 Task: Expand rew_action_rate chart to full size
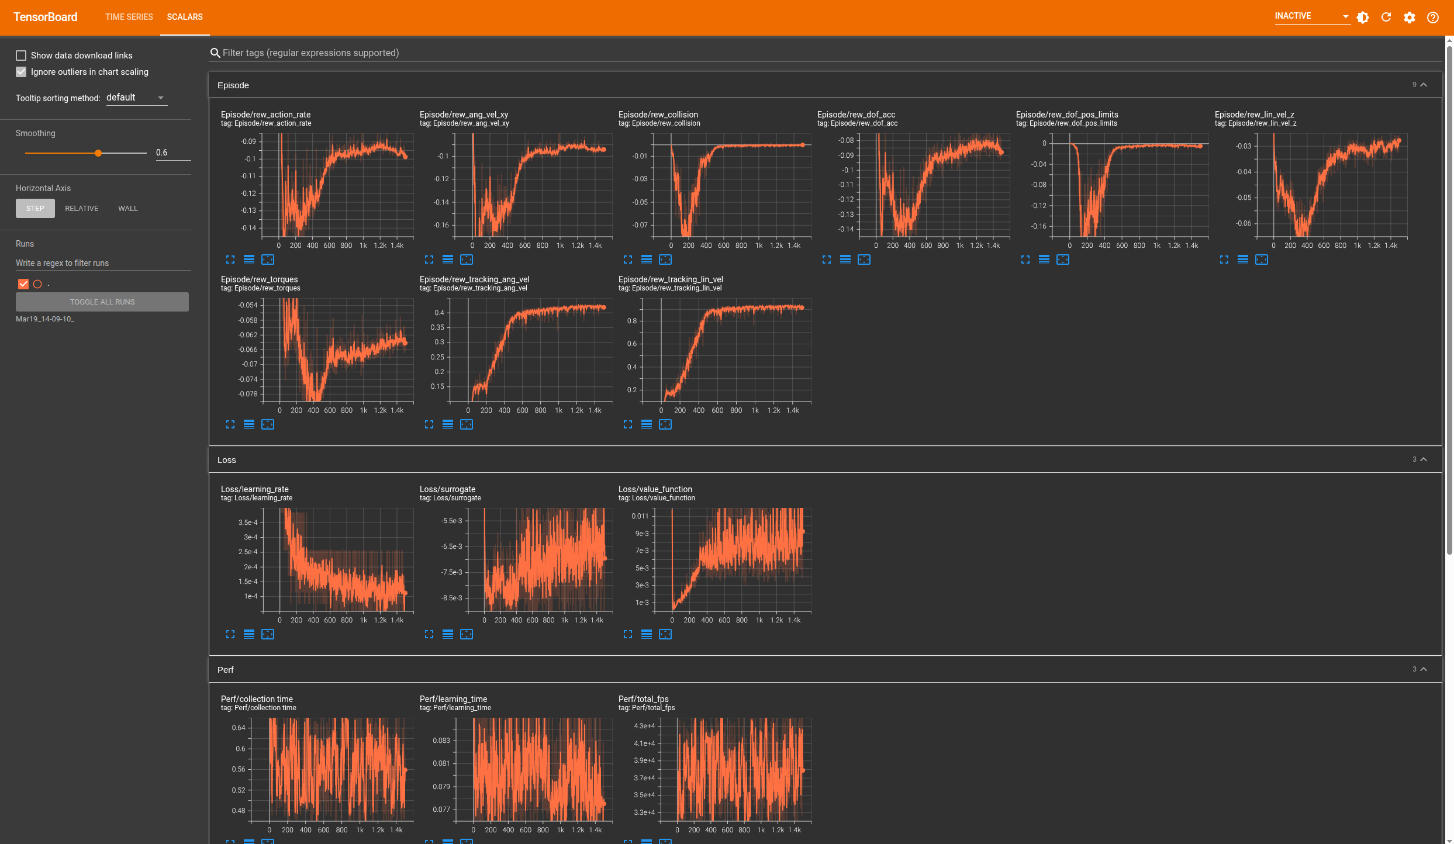point(230,260)
